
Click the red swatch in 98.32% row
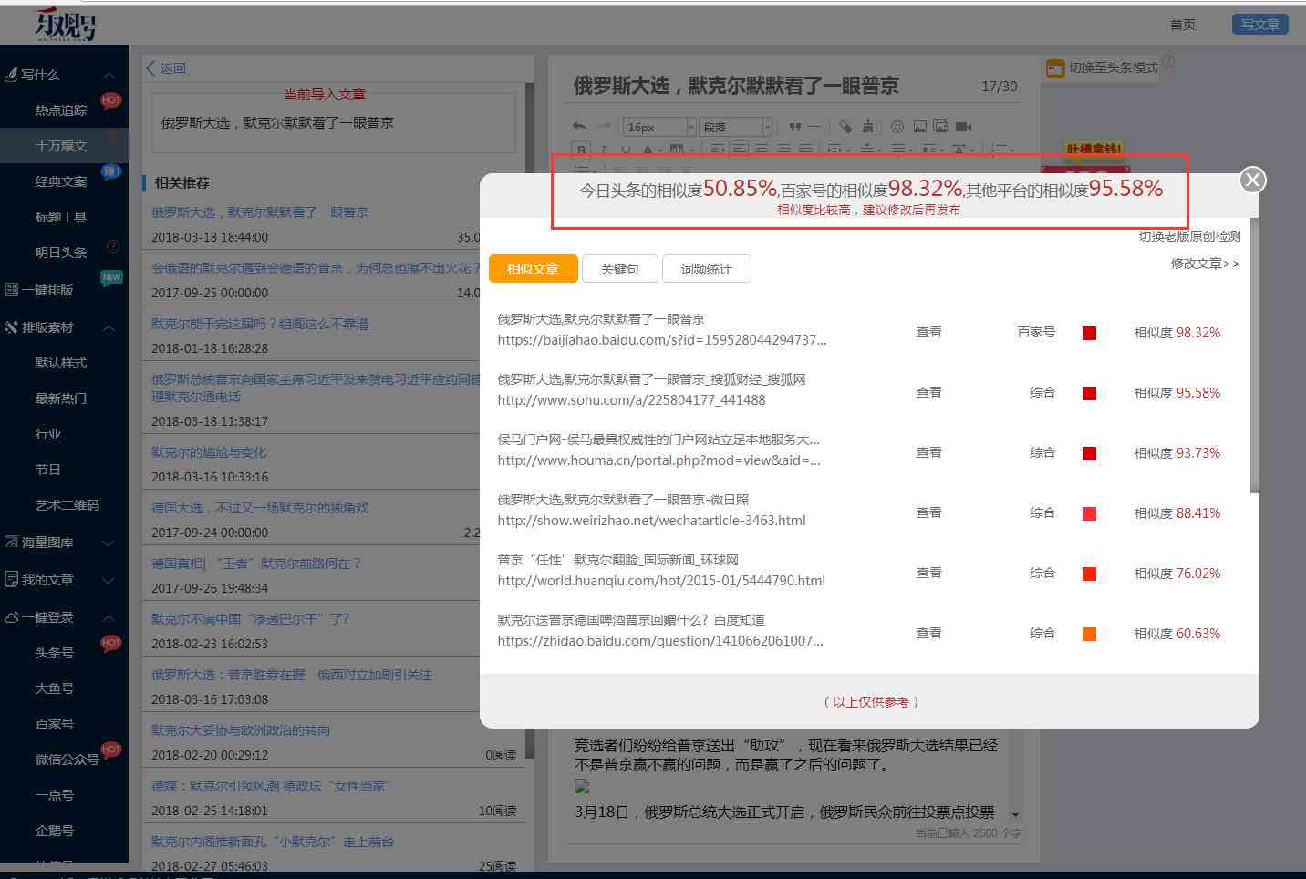tap(1089, 333)
